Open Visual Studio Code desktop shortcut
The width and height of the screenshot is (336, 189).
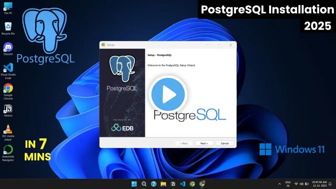tap(8, 71)
